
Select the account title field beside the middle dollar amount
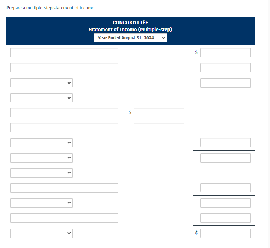[64, 113]
